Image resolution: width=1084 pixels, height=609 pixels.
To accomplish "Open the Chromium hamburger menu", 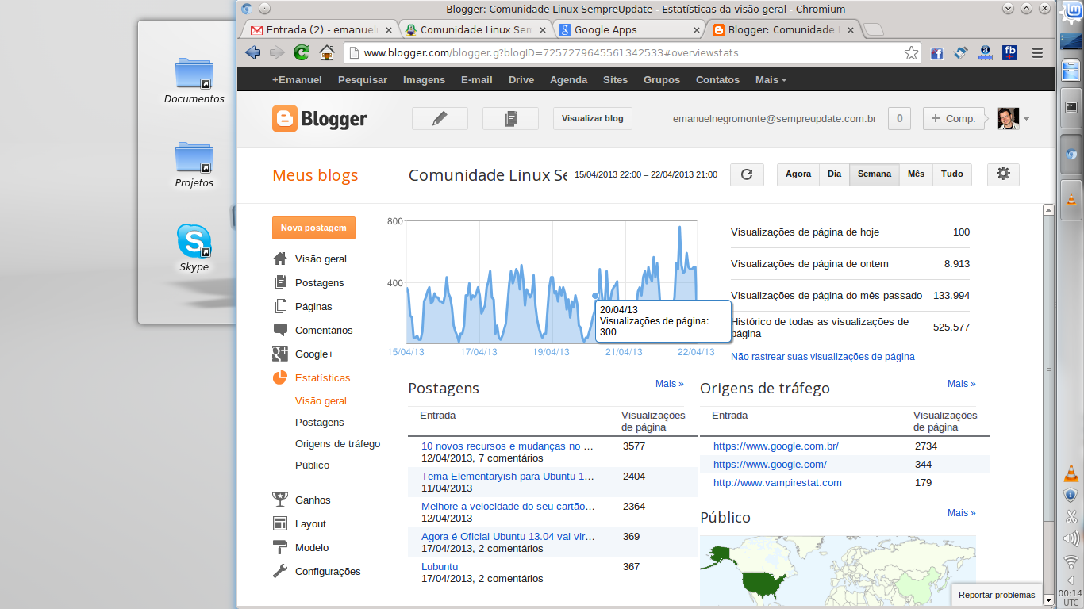I will click(x=1037, y=53).
